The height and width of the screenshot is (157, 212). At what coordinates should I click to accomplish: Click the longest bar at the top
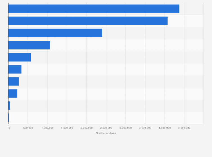tap(94, 9)
